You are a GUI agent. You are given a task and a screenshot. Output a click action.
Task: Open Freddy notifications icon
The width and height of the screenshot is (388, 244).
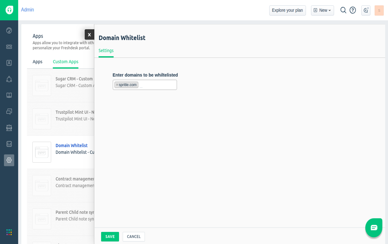point(366,10)
